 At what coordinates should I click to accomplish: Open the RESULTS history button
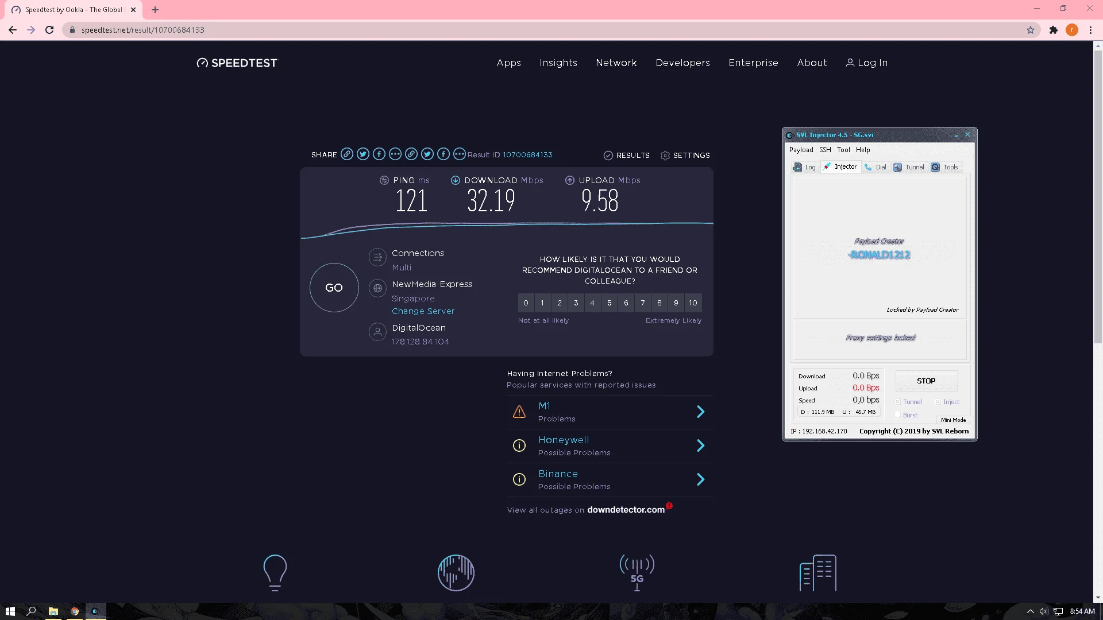627,156
